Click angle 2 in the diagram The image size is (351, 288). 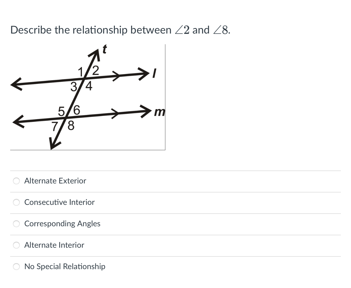[95, 70]
